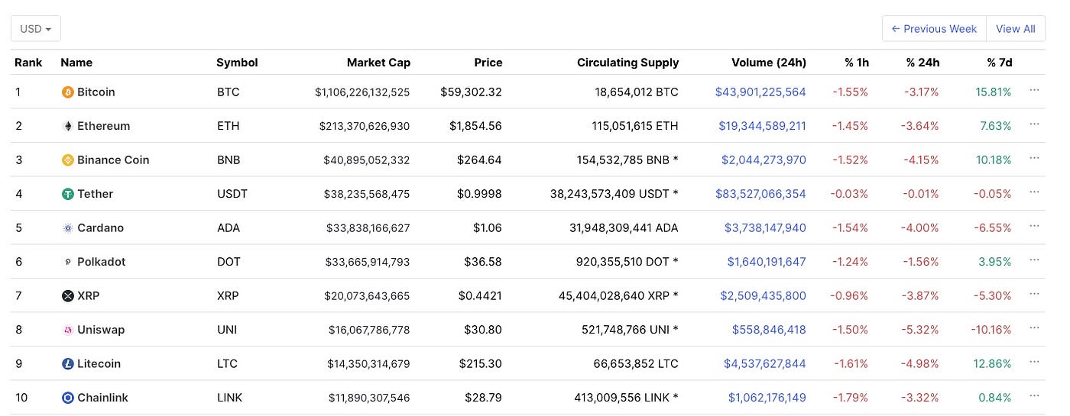The image size is (1070, 416).
Task: Open Polkadot volume link $1,640,191,647
Action: (767, 262)
